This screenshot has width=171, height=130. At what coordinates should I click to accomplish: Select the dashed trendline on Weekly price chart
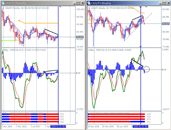[x=138, y=27]
